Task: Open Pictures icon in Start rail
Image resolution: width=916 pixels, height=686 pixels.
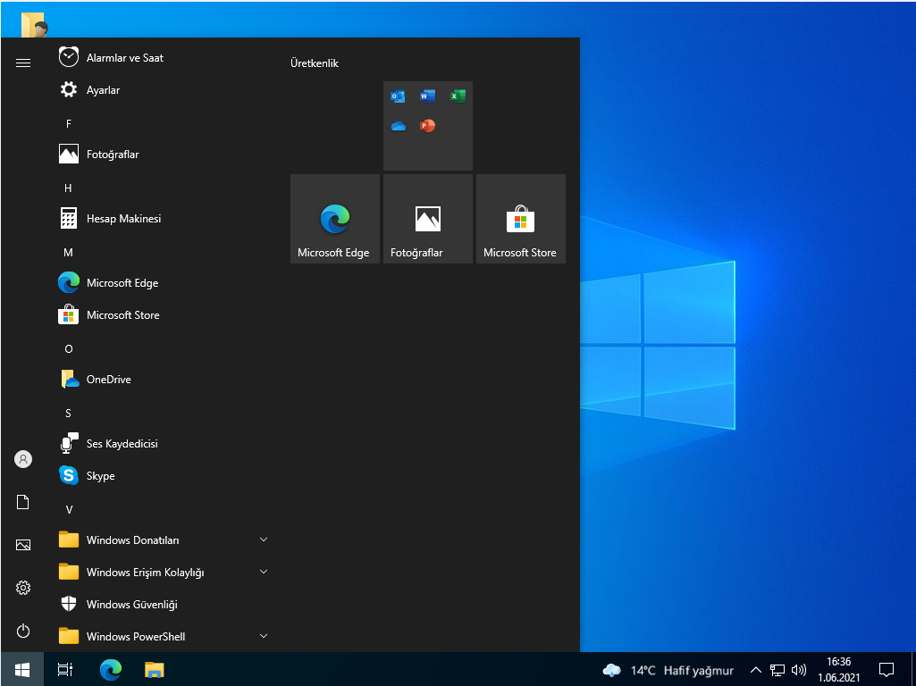Action: pos(23,545)
